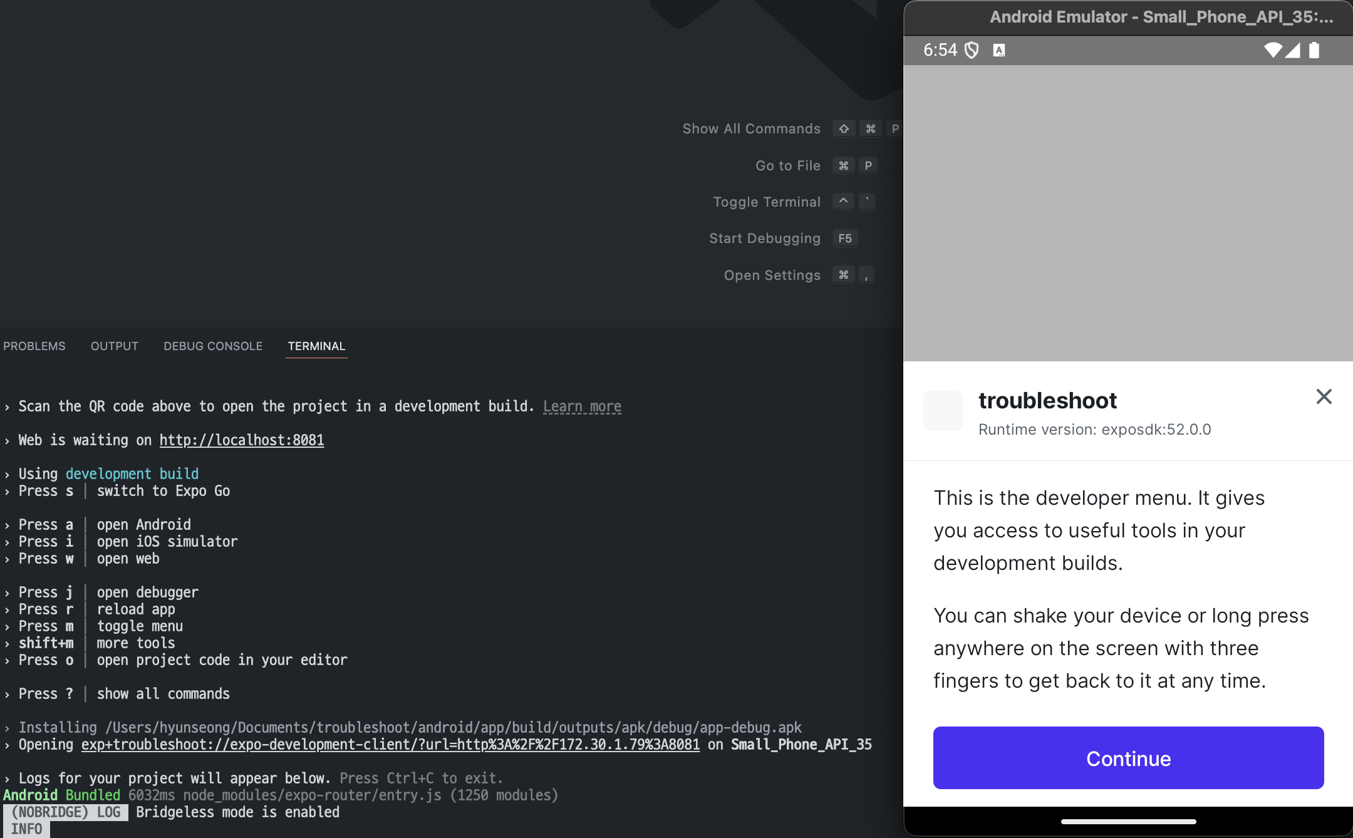Click the exp+troubleshoot development client URL

tap(390, 745)
